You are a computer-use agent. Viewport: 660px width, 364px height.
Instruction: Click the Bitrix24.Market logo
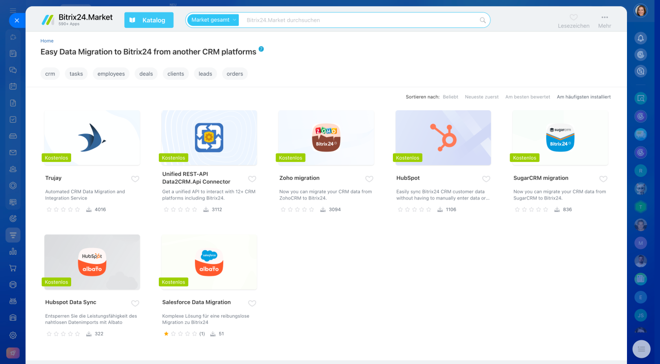tap(77, 20)
